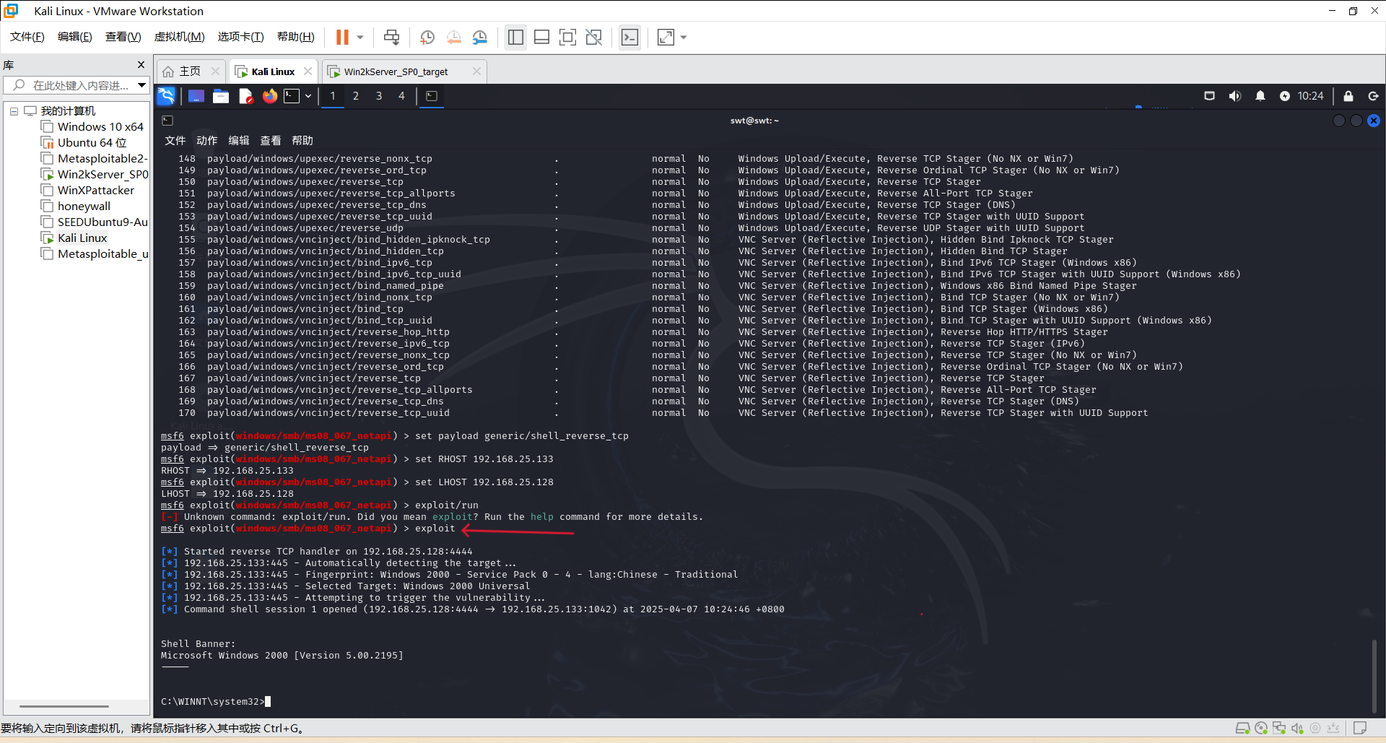Expand the stretch guest dropdown arrow
1386x743 pixels.
click(x=684, y=37)
